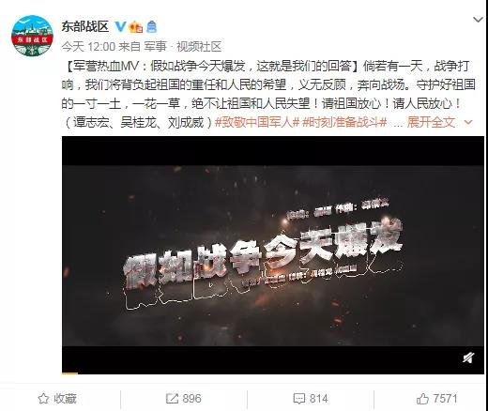Unmute the video using the speaker icon
This screenshot has height=411, width=488.
pos(468,358)
